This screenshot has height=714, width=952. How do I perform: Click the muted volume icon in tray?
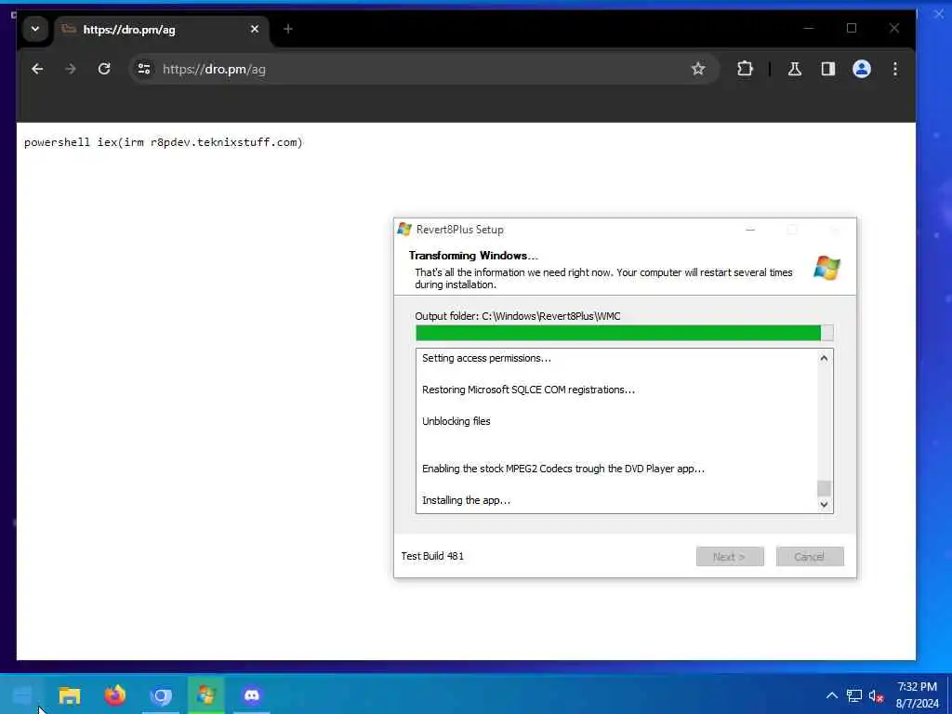pyautogui.click(x=876, y=695)
